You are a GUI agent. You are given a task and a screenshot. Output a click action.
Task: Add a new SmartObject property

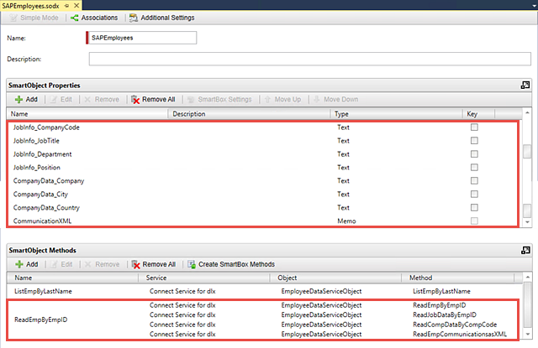24,99
